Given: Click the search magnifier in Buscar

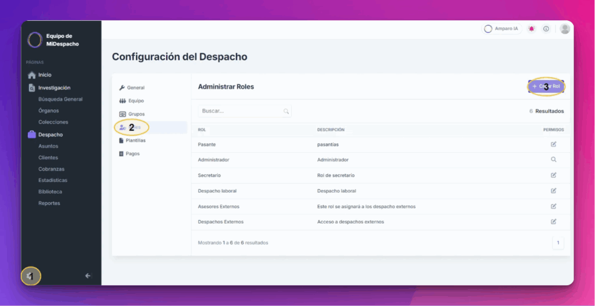Looking at the screenshot, I should (286, 111).
